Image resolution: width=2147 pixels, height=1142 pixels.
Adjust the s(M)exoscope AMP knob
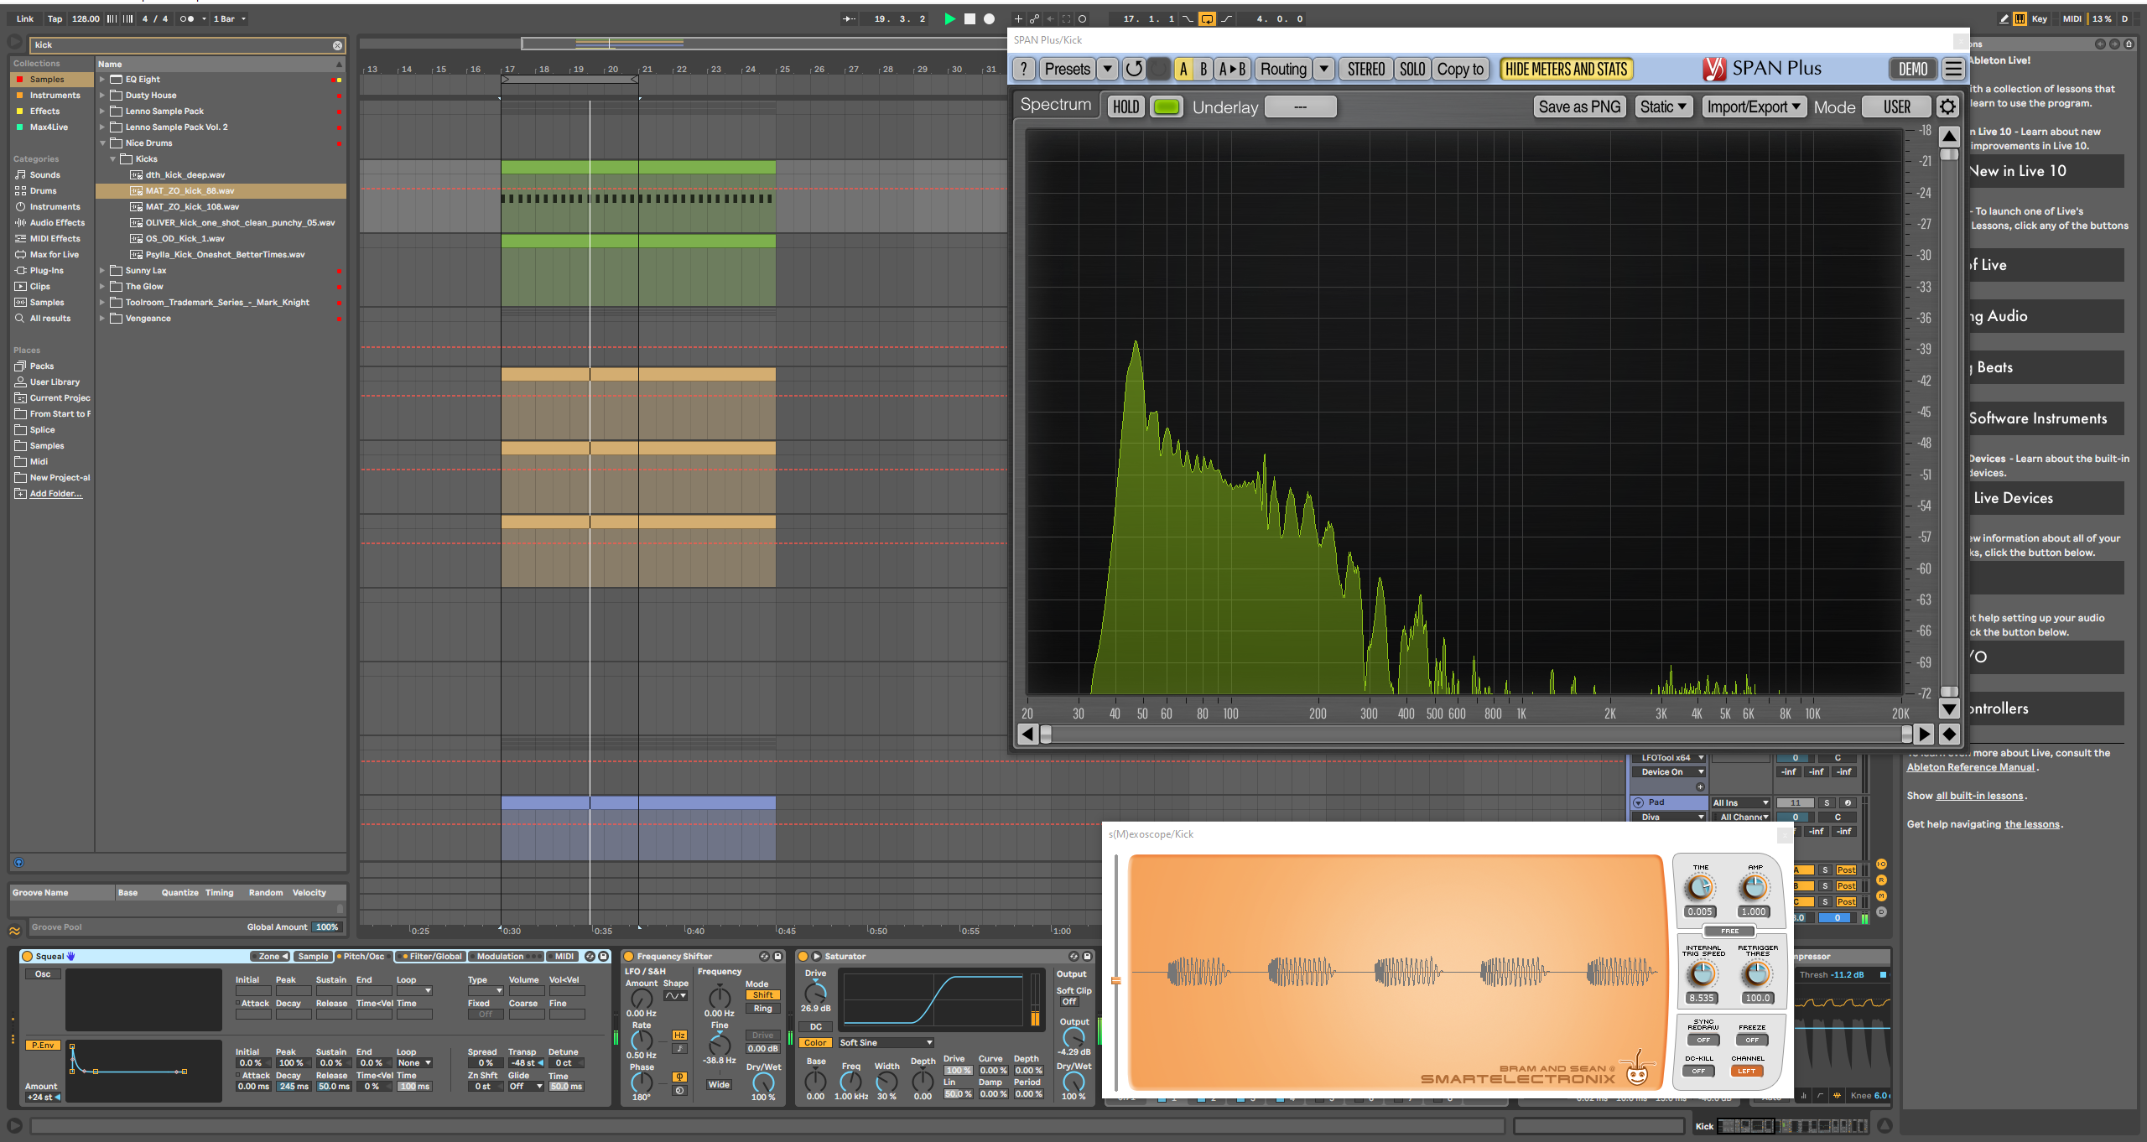[1754, 887]
